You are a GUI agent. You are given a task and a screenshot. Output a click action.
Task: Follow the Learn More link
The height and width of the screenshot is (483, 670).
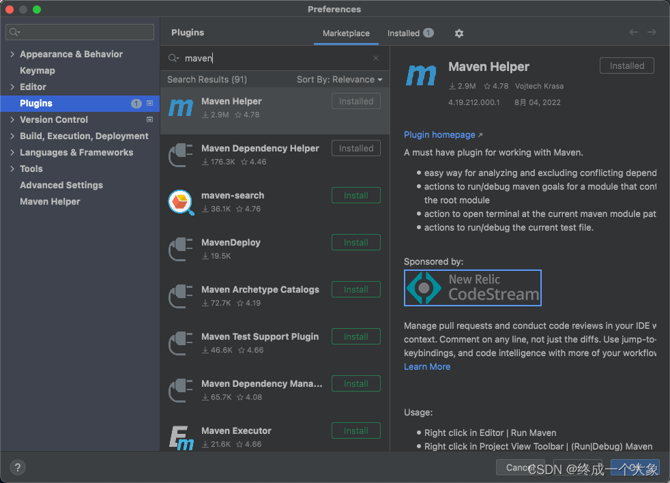[427, 367]
